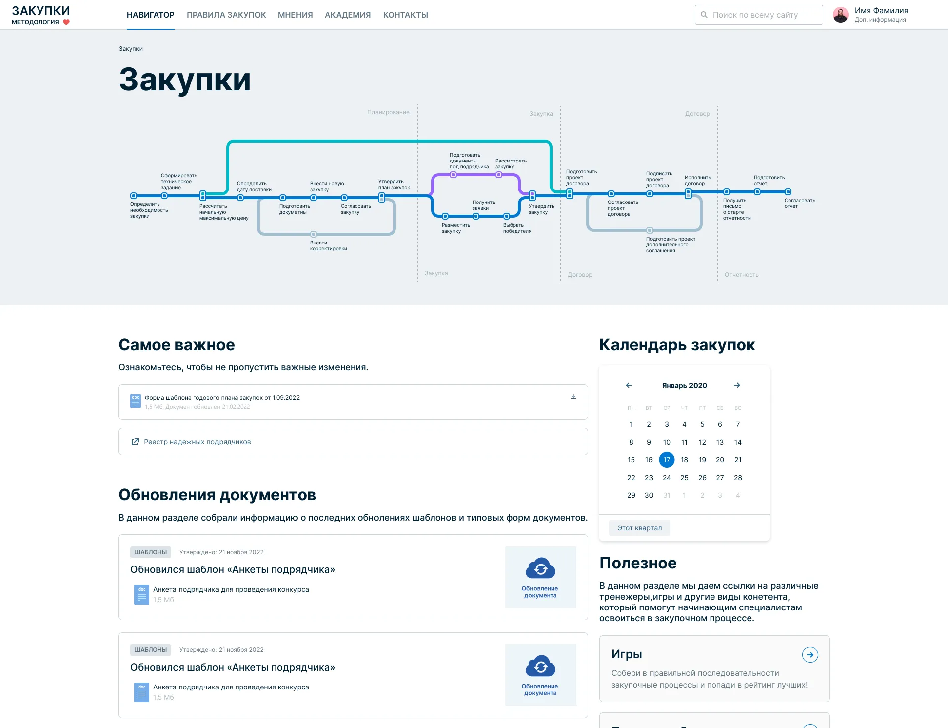Open the ПРАВИЛА ЗАКУПОК menu item

[226, 15]
